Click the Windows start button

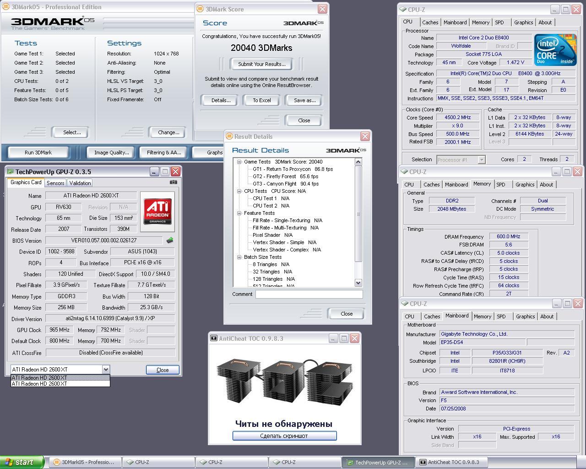click(x=22, y=462)
